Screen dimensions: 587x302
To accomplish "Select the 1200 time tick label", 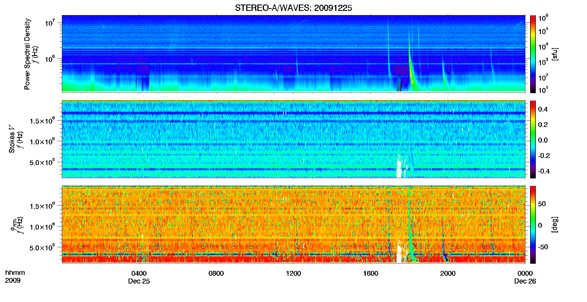I will tap(293, 273).
